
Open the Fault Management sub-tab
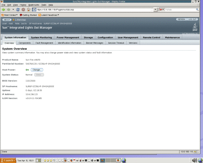pos(44,43)
